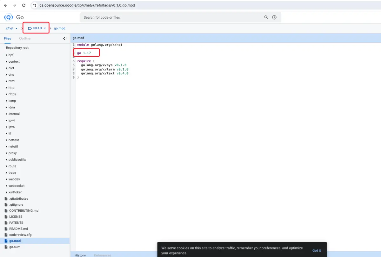Viewport: 381px width, 257px height.
Task: Click the .gitignore file icon
Action: pos(6,205)
